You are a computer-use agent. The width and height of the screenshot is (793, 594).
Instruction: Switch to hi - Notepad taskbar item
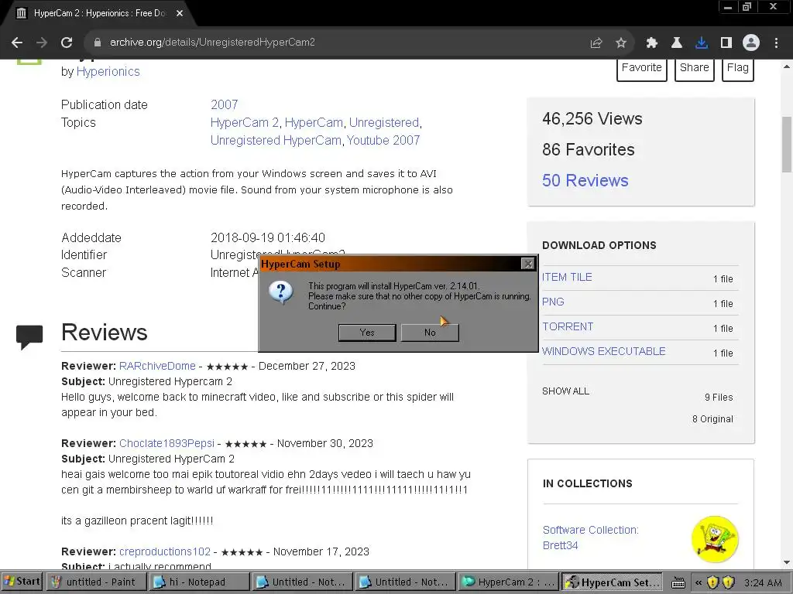point(199,582)
